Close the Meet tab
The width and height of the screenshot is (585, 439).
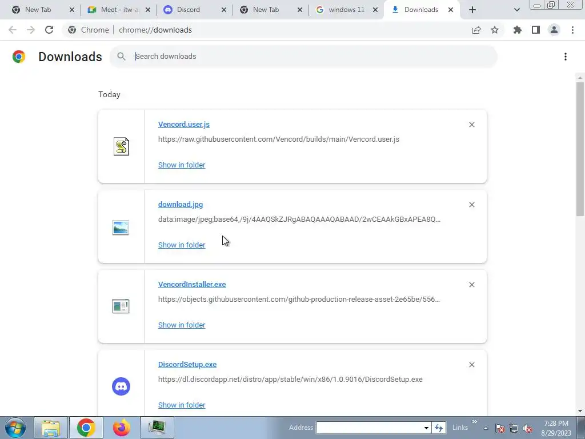(148, 10)
